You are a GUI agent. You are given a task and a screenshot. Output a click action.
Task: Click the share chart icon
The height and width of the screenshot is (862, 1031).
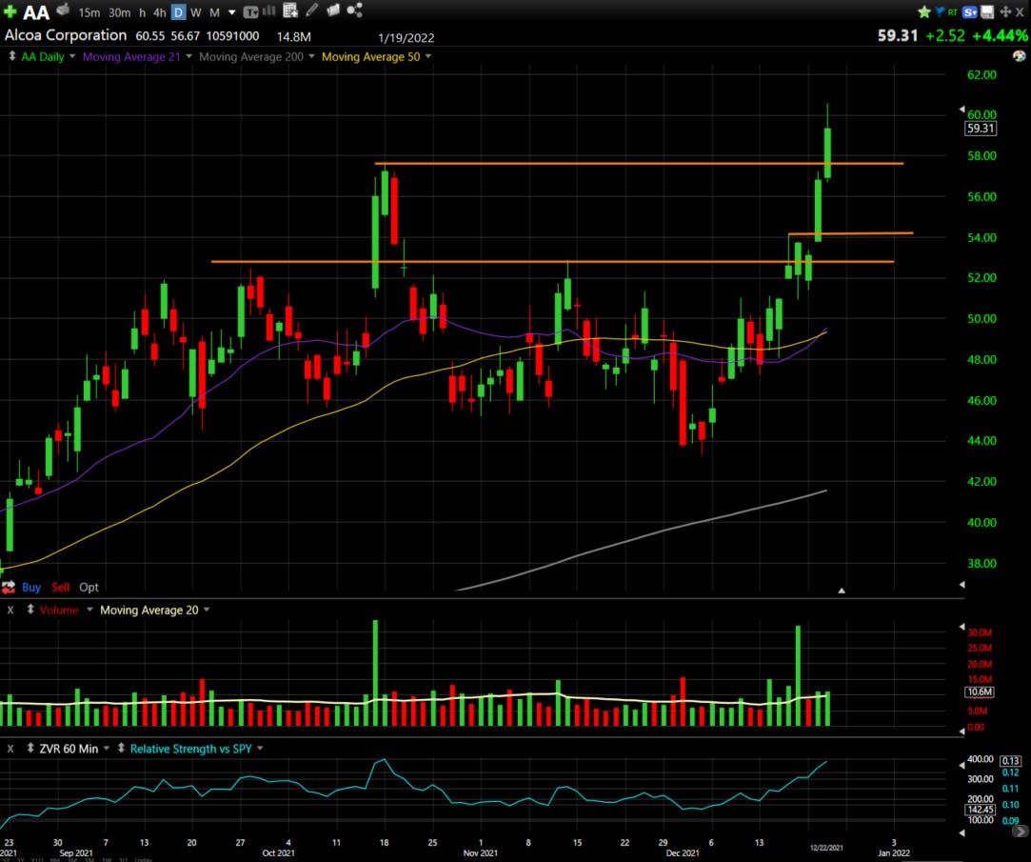(354, 10)
